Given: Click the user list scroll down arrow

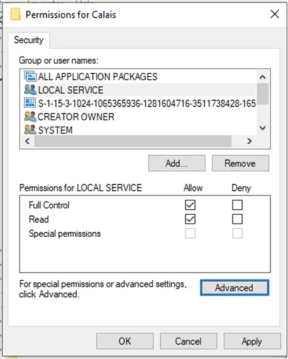Looking at the screenshot, I should click(263, 128).
